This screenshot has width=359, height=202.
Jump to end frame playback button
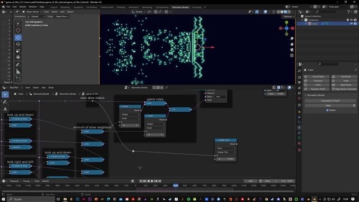[160, 181]
